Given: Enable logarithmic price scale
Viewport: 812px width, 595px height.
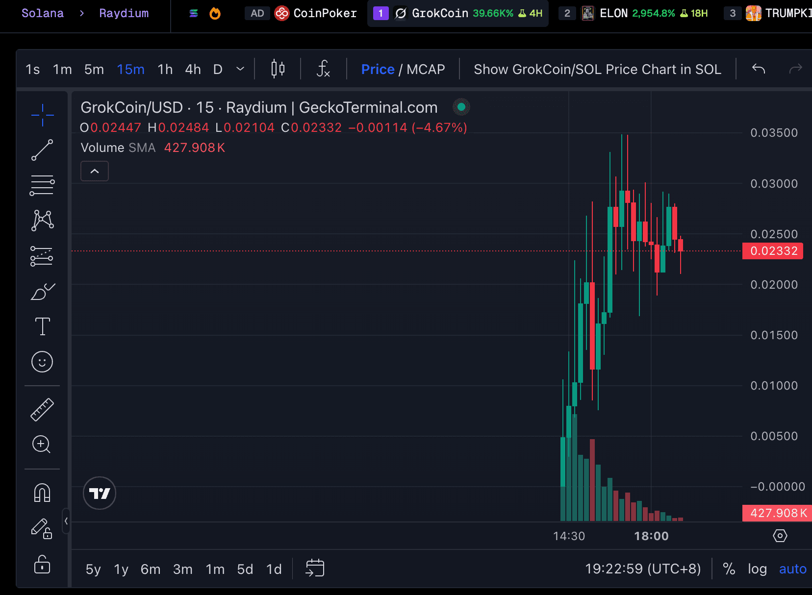Looking at the screenshot, I should pos(757,569).
